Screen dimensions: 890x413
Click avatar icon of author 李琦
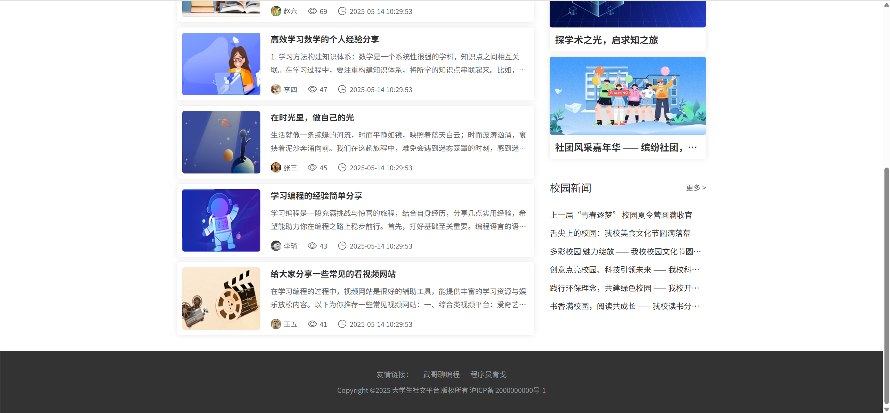[276, 246]
